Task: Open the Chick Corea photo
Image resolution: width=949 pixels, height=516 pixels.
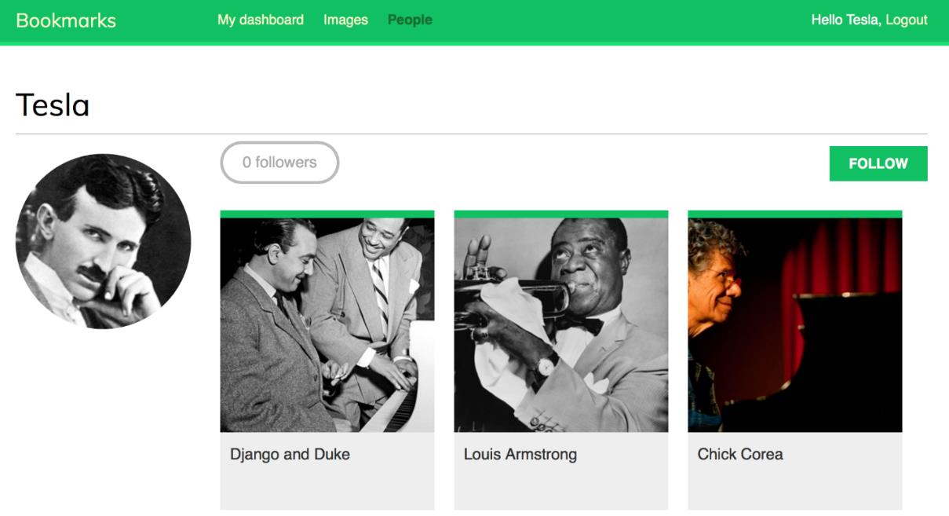Action: tap(794, 324)
